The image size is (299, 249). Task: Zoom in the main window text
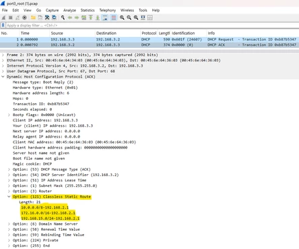[x=122, y=18]
